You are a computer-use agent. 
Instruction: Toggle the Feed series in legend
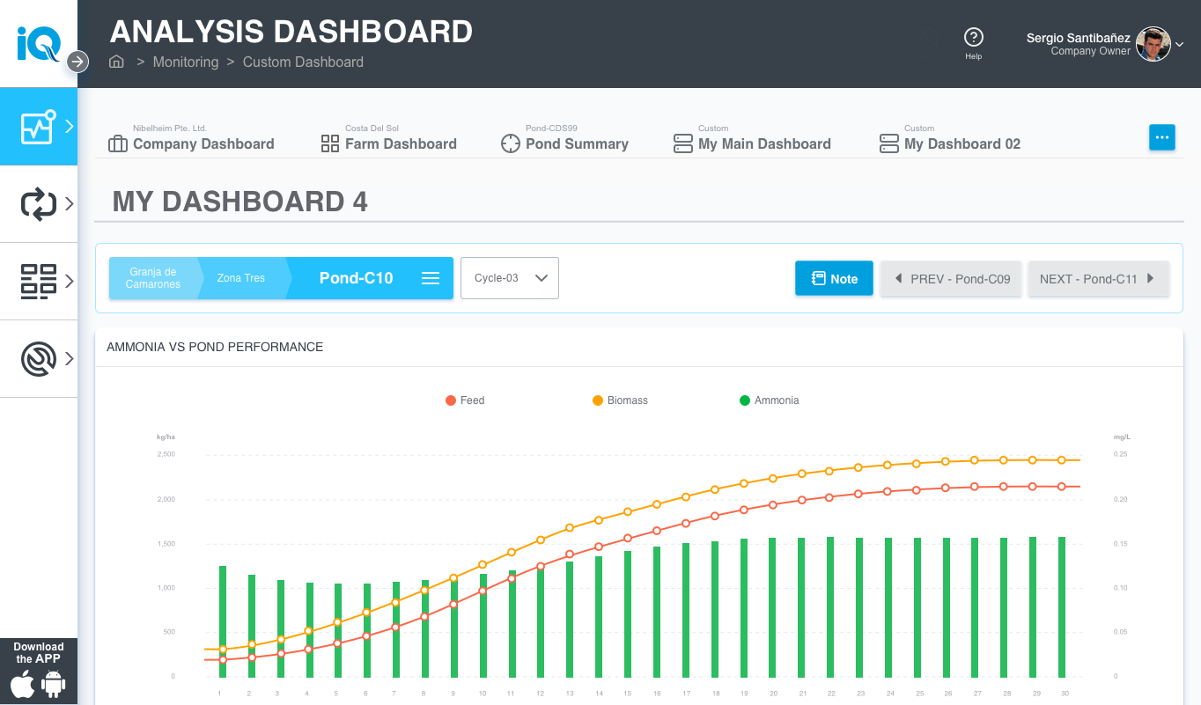click(x=465, y=400)
